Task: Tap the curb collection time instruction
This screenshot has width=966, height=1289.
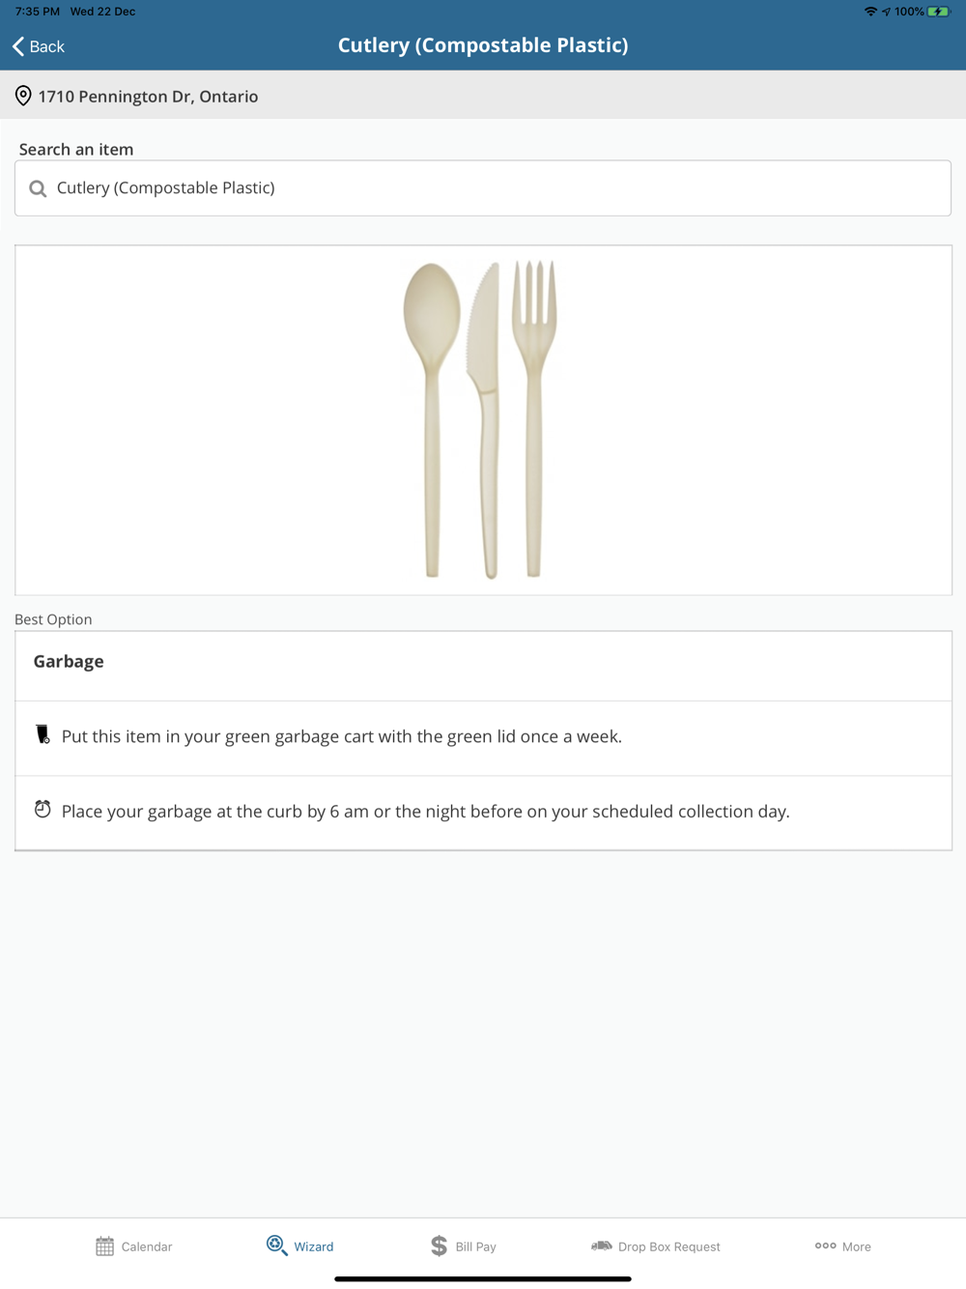Action: (425, 812)
